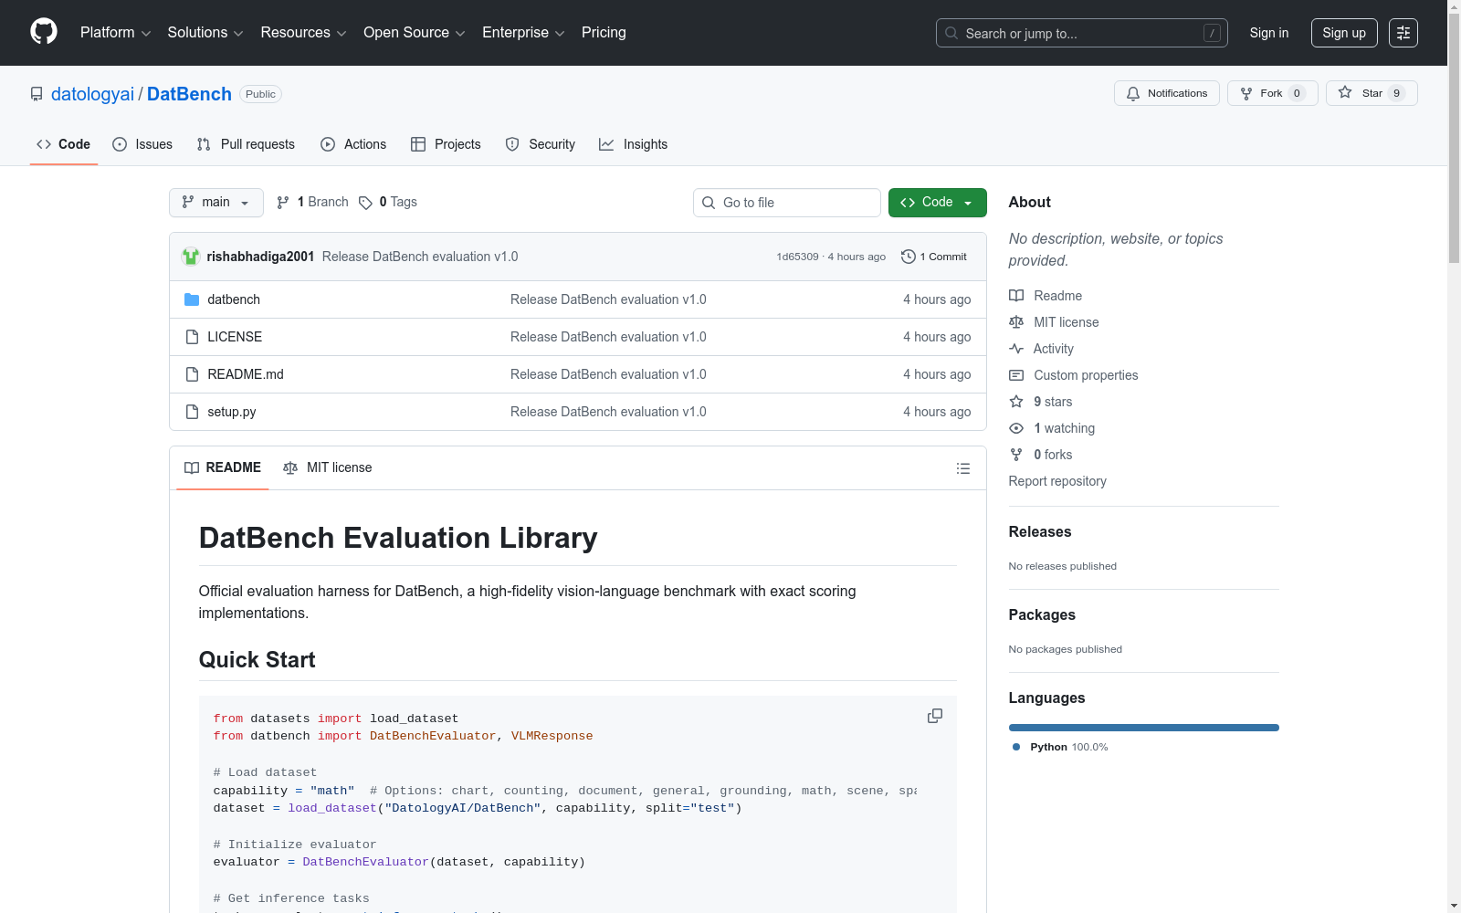Switch to the Pull requests tab

click(246, 144)
